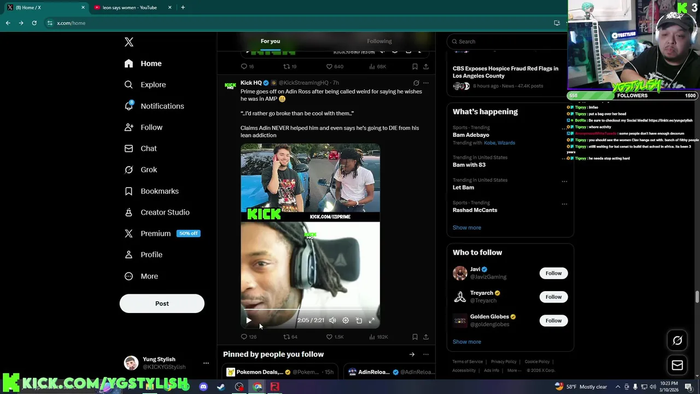Bookmark the Kick HQ post

point(415,337)
